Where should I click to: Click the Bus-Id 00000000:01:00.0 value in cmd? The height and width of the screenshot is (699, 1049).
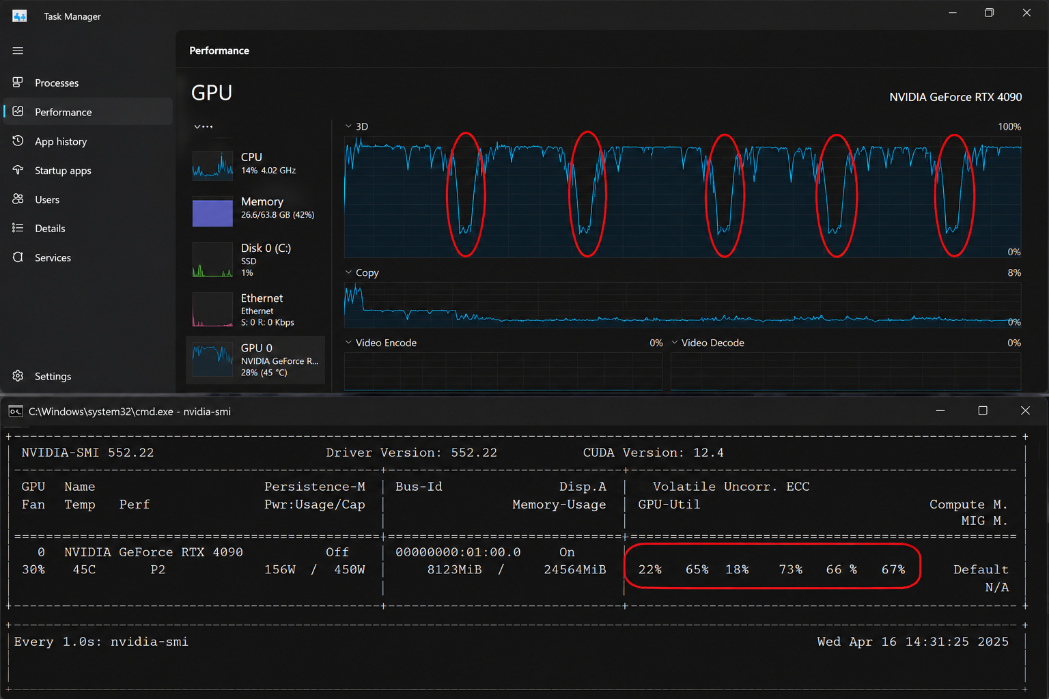[458, 552]
